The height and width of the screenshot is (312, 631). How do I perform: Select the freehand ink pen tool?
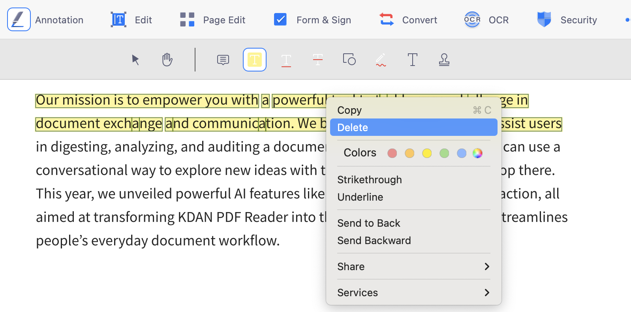(x=381, y=60)
